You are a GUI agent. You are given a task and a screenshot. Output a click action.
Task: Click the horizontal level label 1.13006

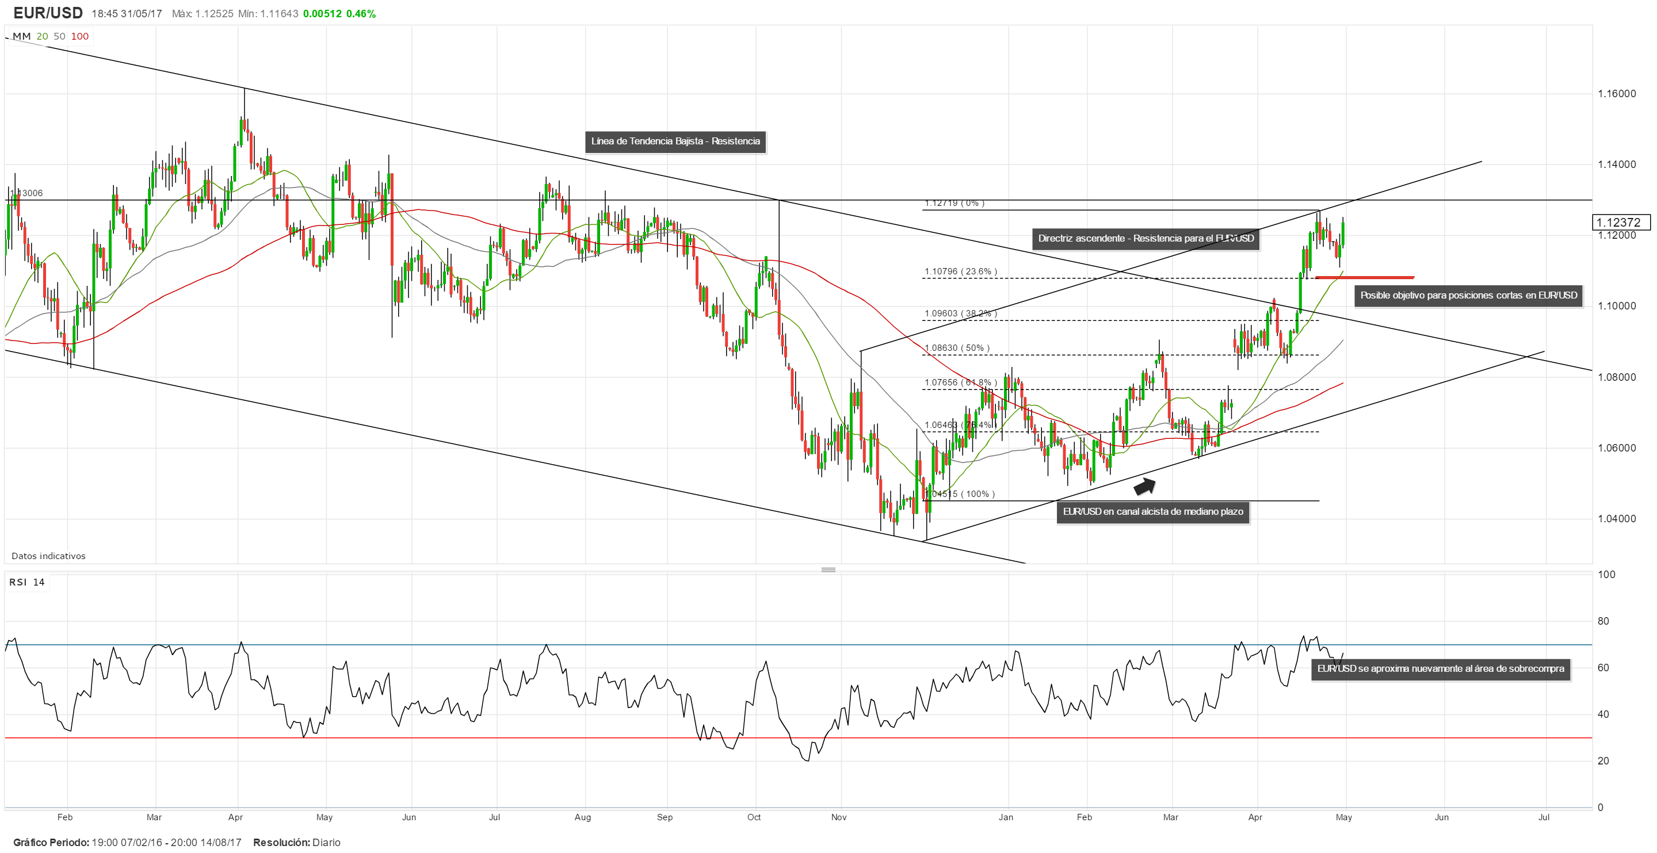point(26,193)
